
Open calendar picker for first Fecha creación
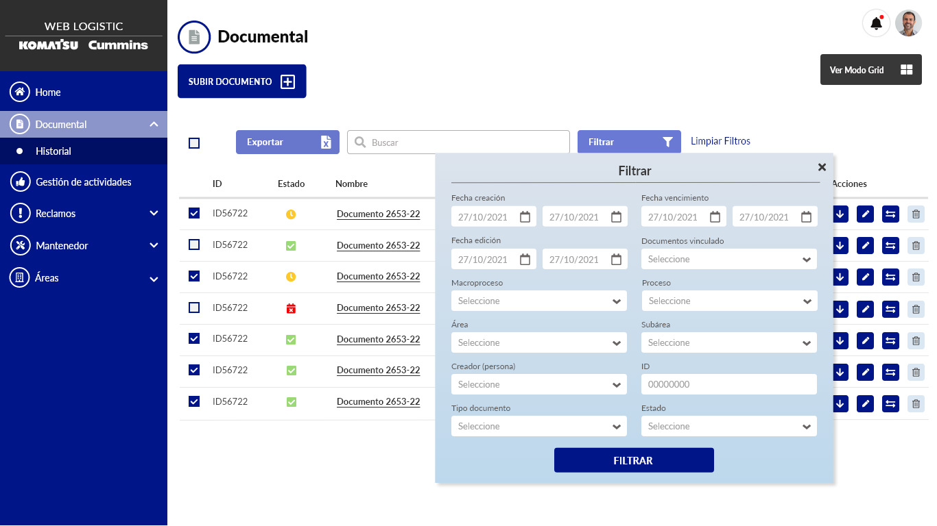[525, 217]
